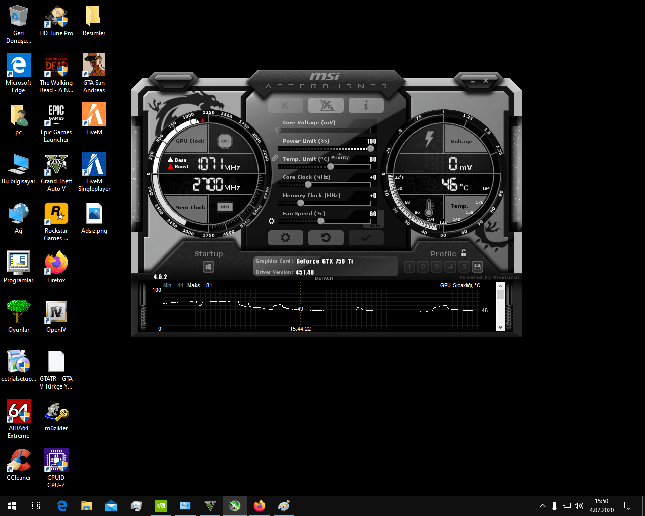Viewport: 645px width, 516px height.
Task: Select the CCleaner desktop shortcut
Action: click(x=19, y=465)
